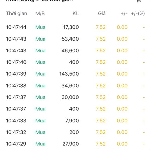Click the 7.52 price at 10:47:38
The image size is (151, 151).
pos(101,86)
